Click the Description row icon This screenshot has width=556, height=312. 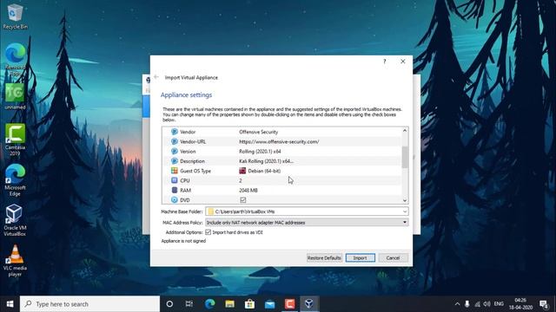[174, 161]
